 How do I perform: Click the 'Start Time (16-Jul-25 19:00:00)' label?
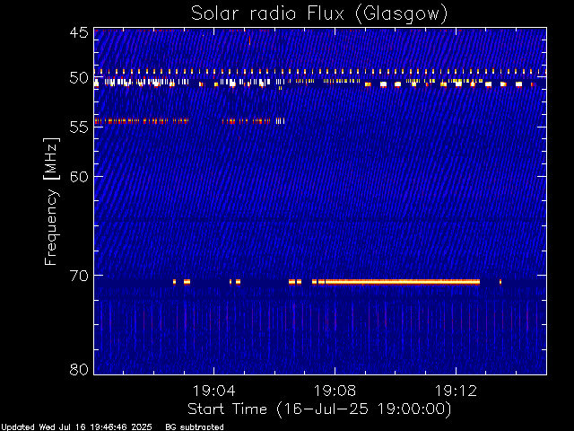click(x=319, y=409)
